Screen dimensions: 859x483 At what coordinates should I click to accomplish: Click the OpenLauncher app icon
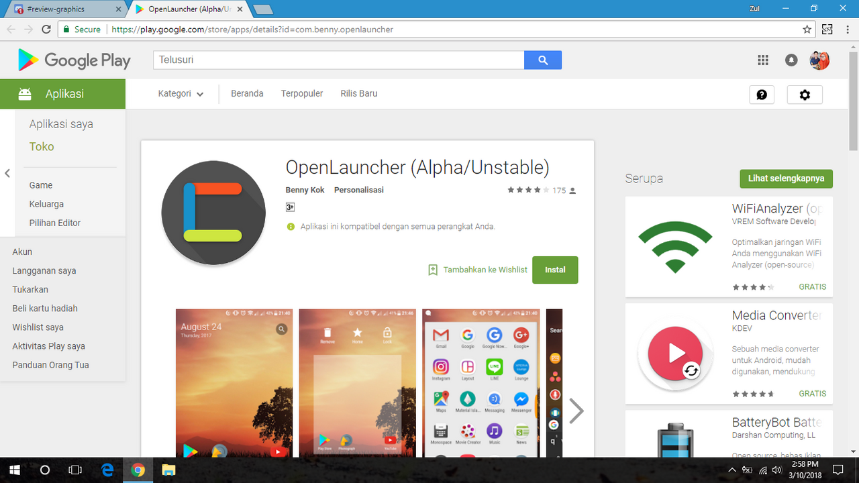pos(213,213)
